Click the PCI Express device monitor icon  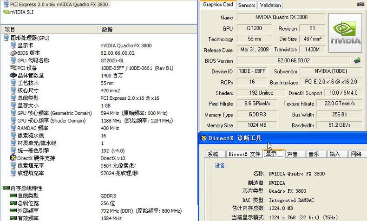tap(6, 4)
